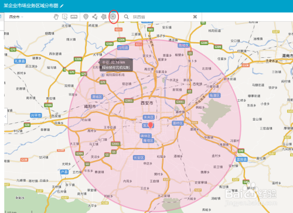293x213 pixels.
Task: Click the 未央区 blue label
Action: coord(149,117)
